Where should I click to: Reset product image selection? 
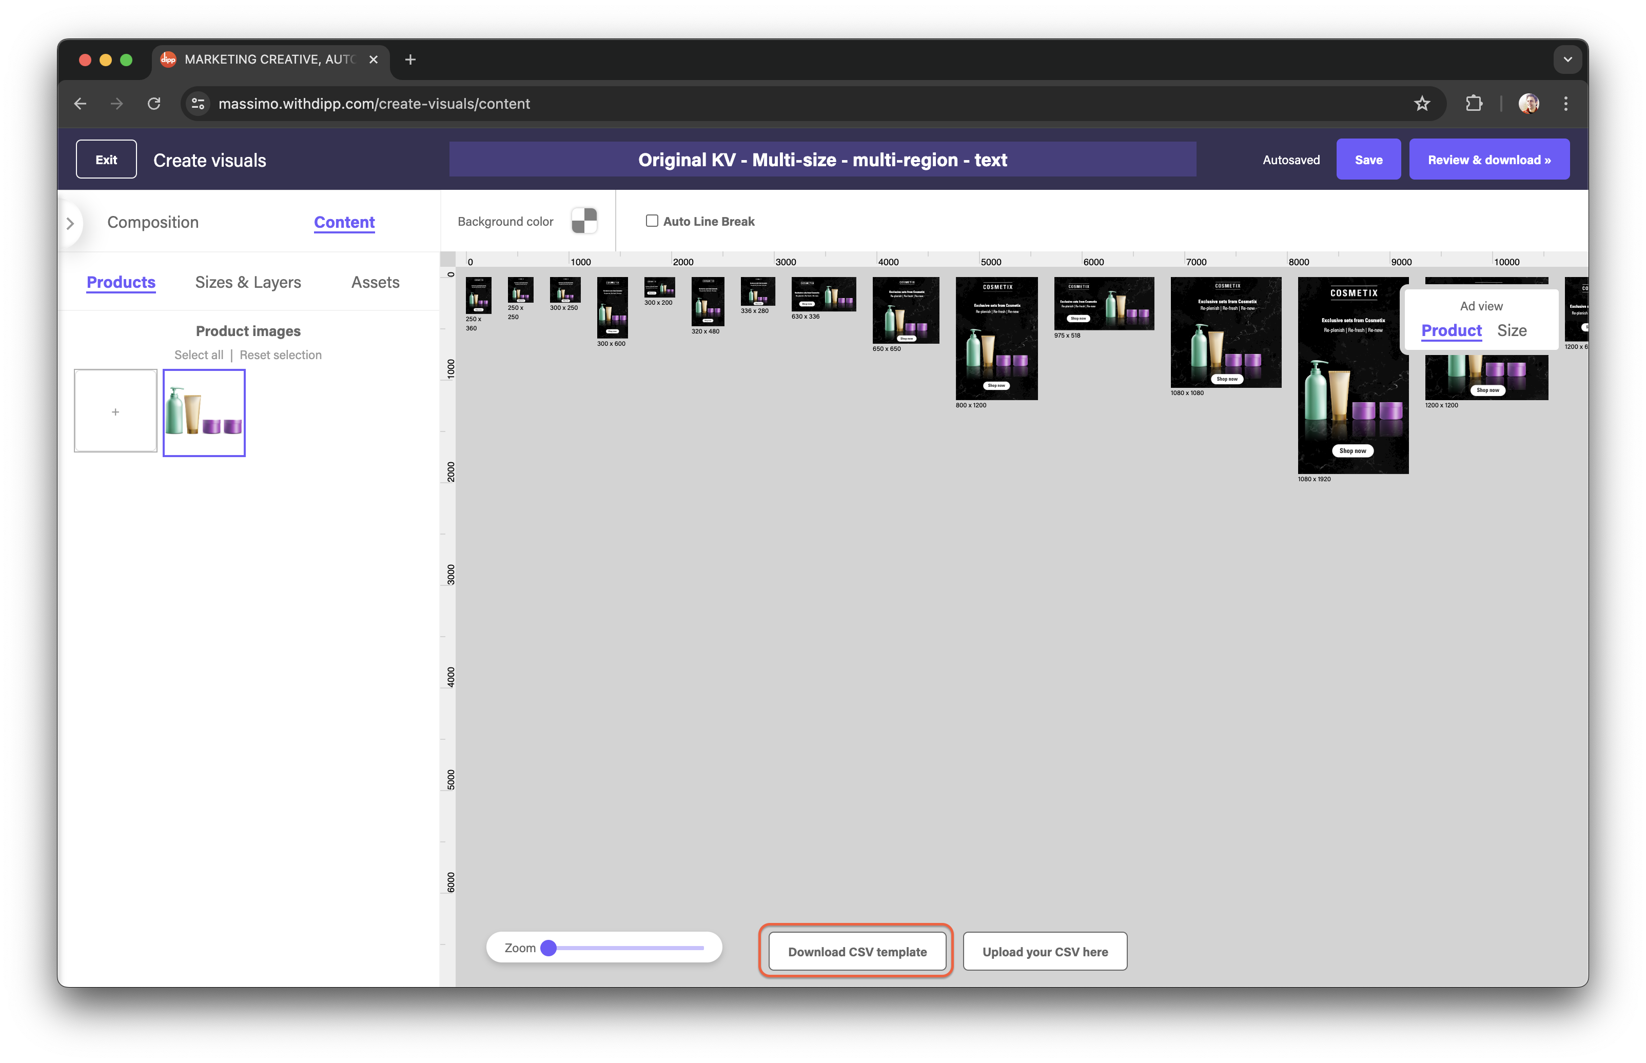pyautogui.click(x=281, y=354)
